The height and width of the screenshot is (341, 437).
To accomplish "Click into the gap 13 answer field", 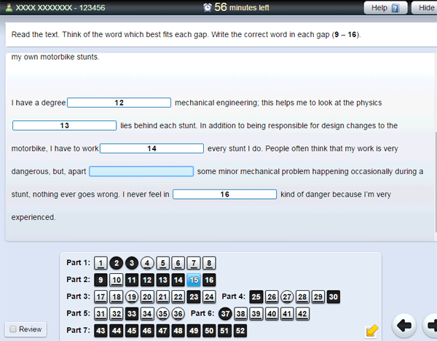I will coord(64,125).
